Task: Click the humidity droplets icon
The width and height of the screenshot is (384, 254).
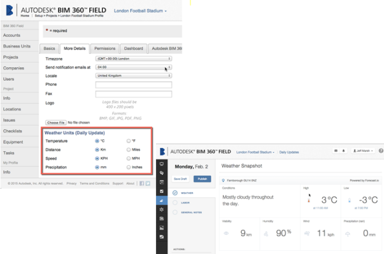Action: click(266, 234)
